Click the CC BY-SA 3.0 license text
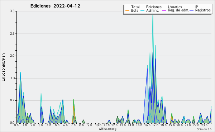This screenshot has height=132, width=215. (x=204, y=129)
